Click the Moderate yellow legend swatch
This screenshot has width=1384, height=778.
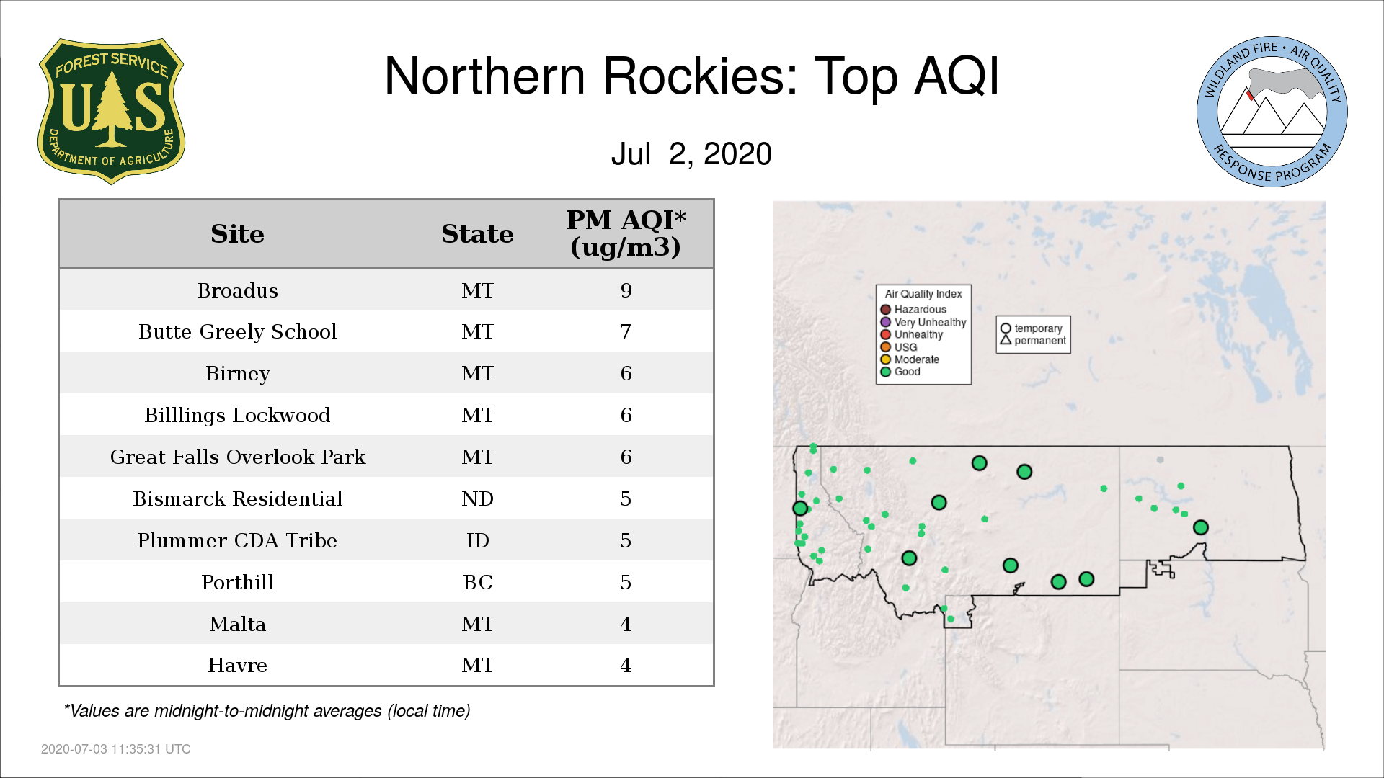pyautogui.click(x=886, y=359)
